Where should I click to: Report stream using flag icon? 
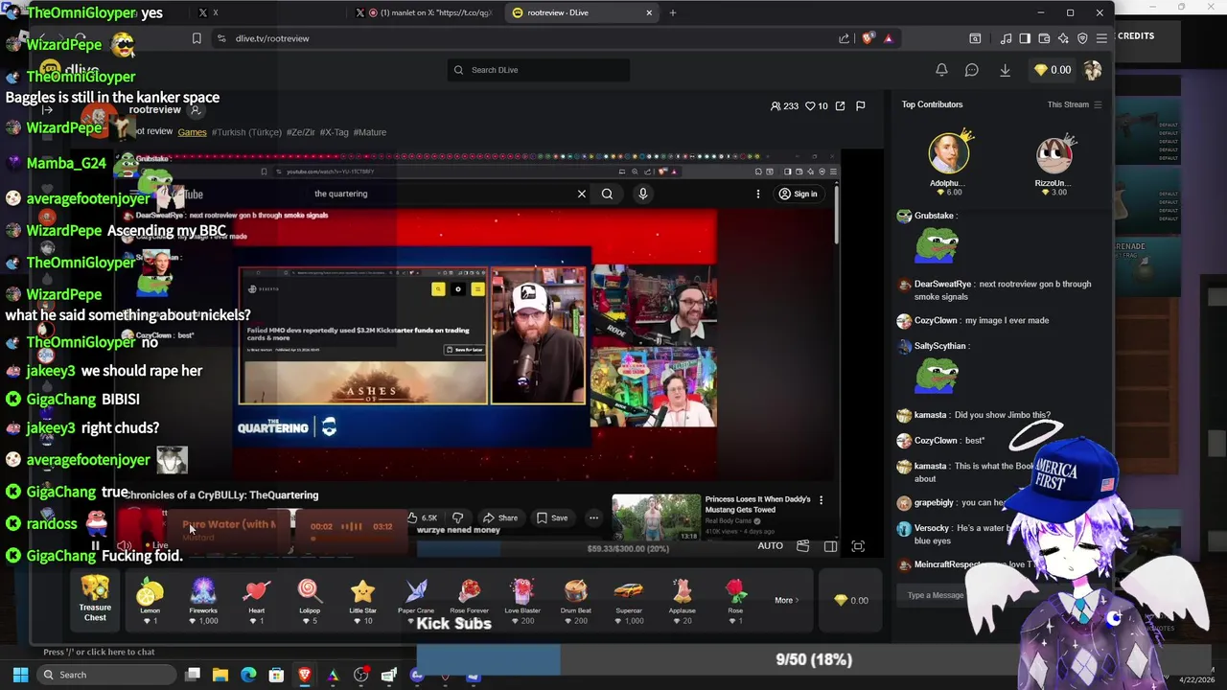pyautogui.click(x=860, y=105)
